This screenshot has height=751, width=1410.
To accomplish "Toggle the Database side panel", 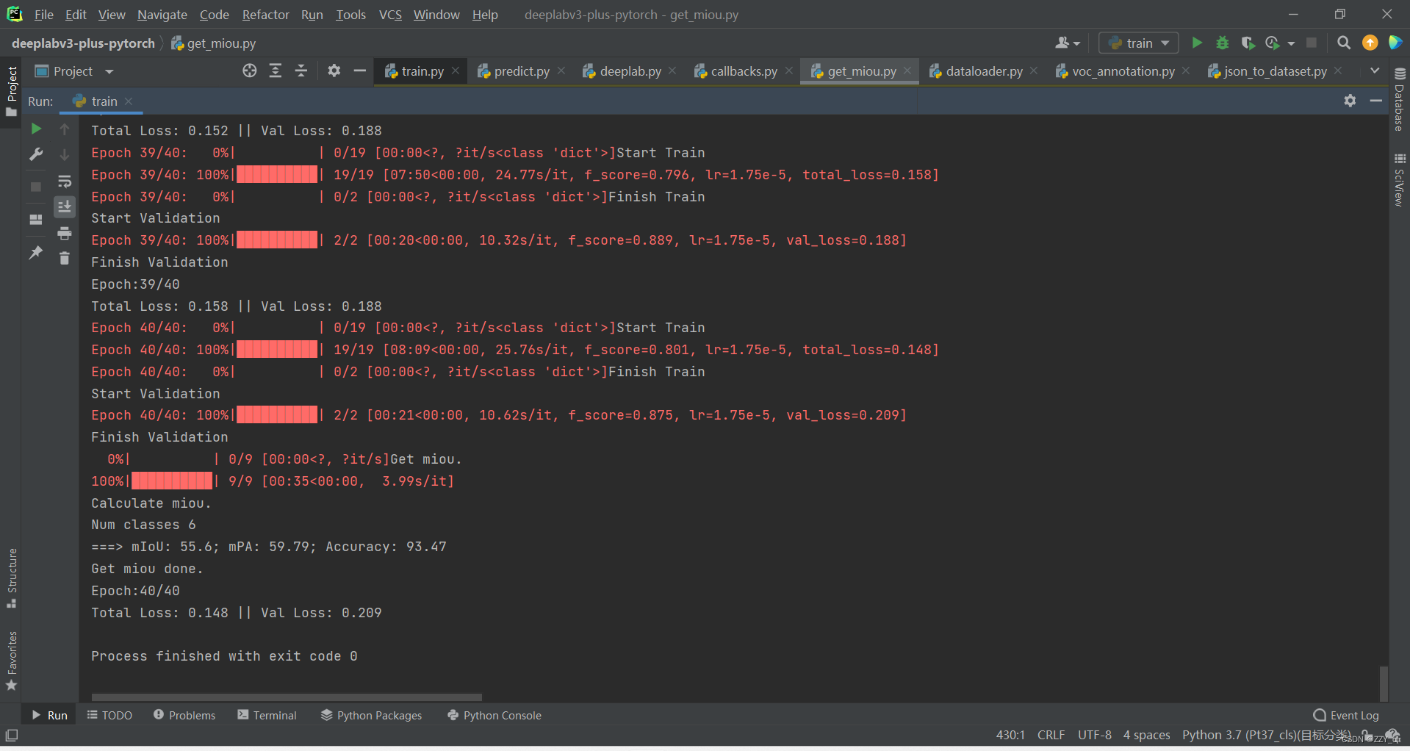I will tap(1400, 99).
